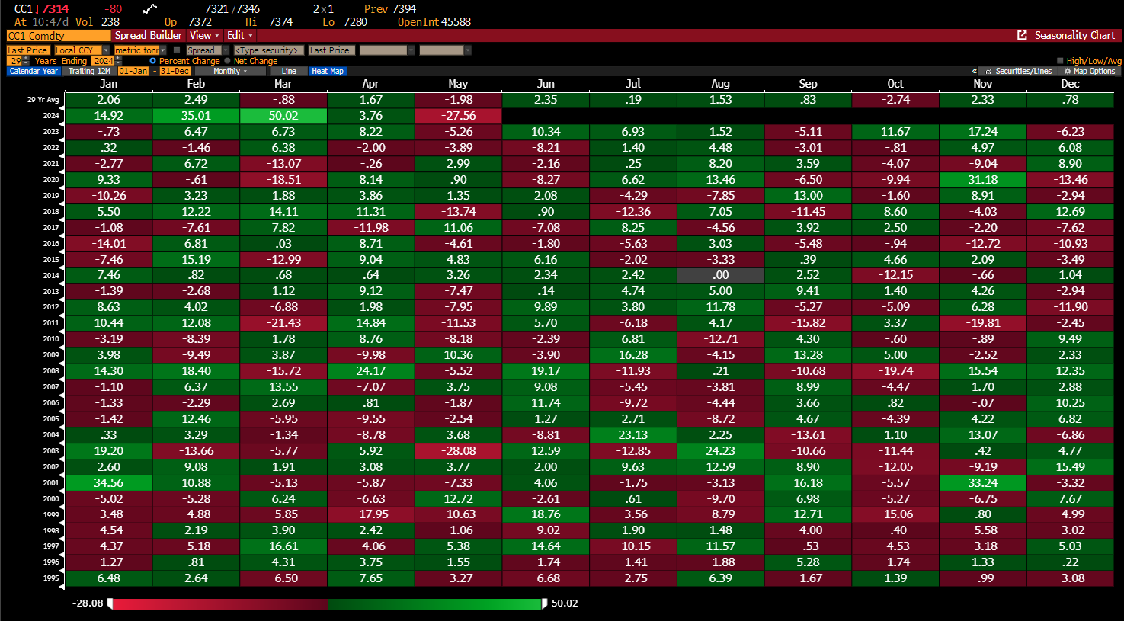This screenshot has width=1124, height=621.
Task: Select the Trailing 12M button
Action: 89,71
